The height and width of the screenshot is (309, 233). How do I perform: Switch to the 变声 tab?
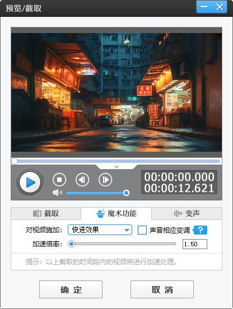[x=187, y=213]
